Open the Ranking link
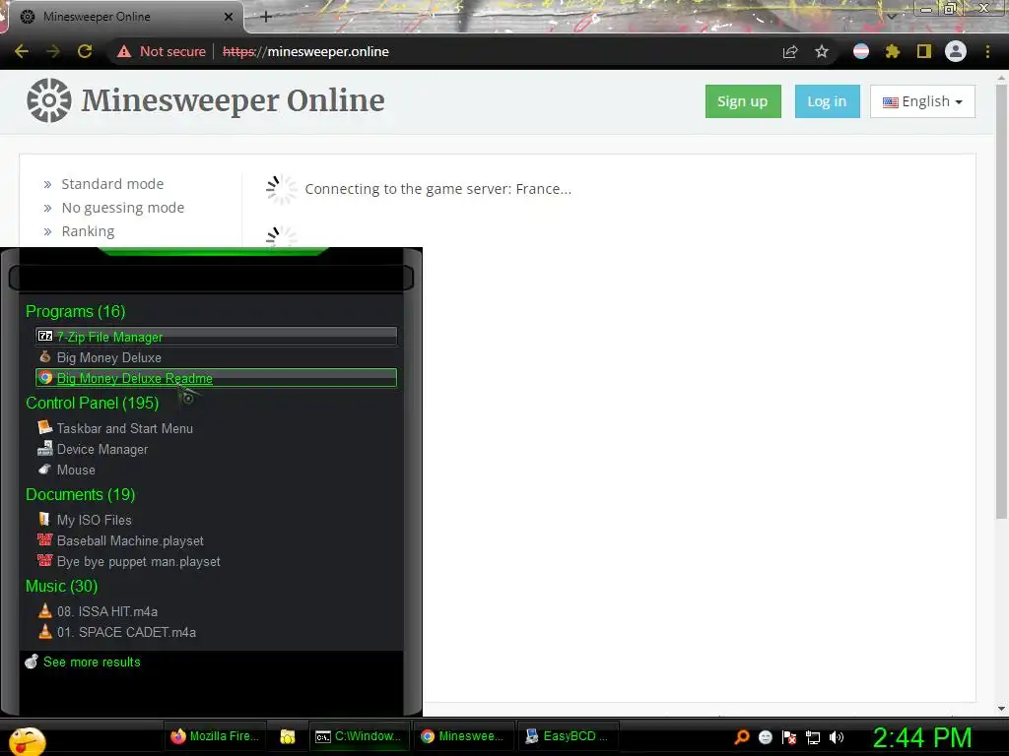 pyautogui.click(x=88, y=231)
